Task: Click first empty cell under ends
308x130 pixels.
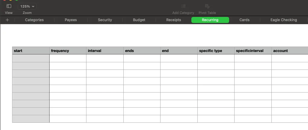Action: [142, 58]
